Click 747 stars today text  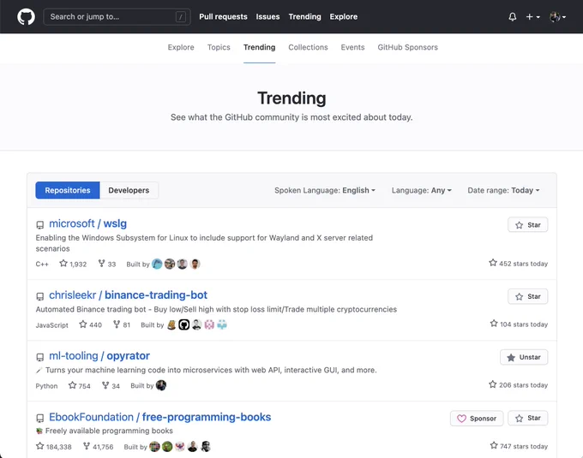coord(519,446)
